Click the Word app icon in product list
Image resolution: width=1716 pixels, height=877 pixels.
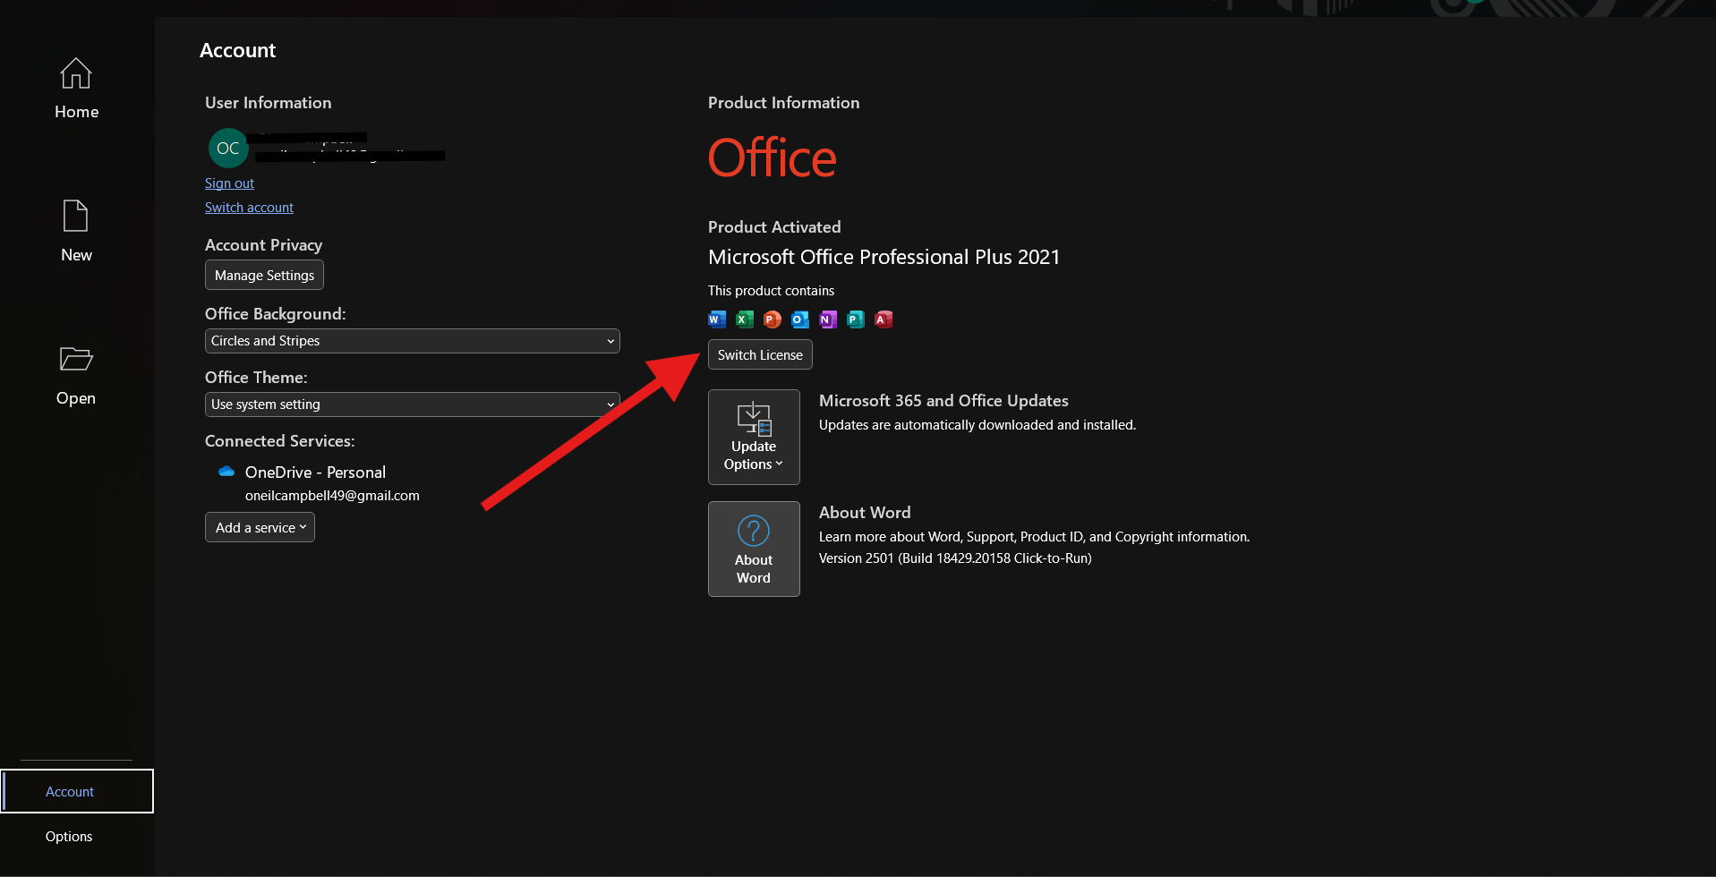click(x=717, y=319)
